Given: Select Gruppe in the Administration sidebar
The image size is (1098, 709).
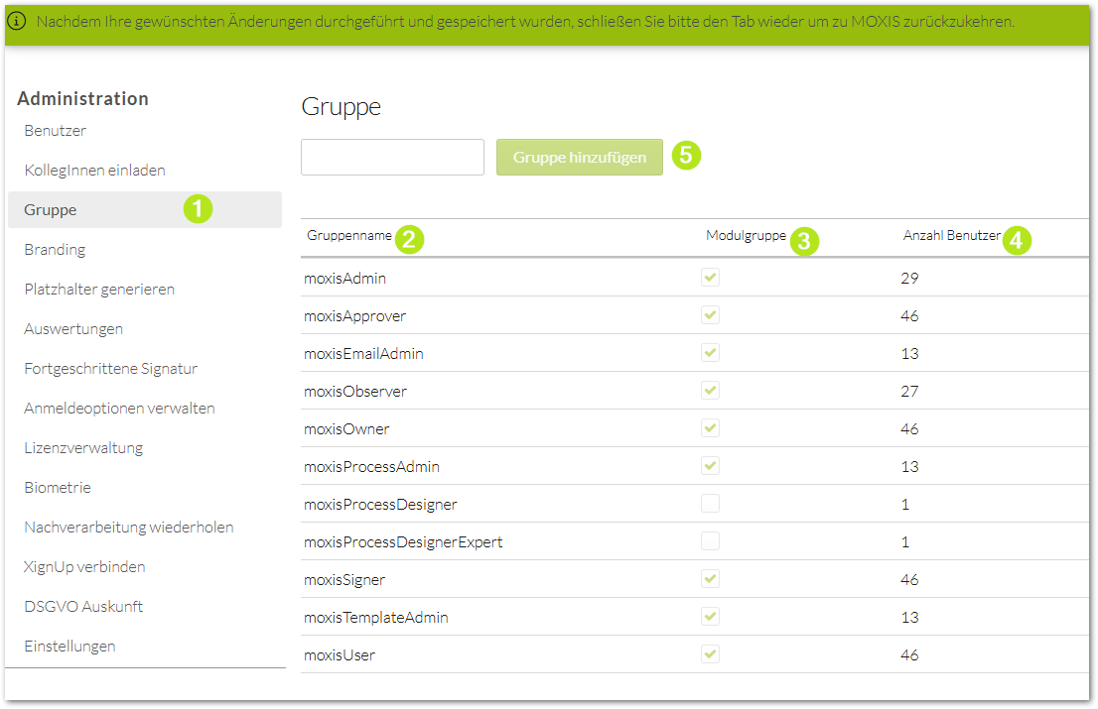Looking at the screenshot, I should point(145,210).
